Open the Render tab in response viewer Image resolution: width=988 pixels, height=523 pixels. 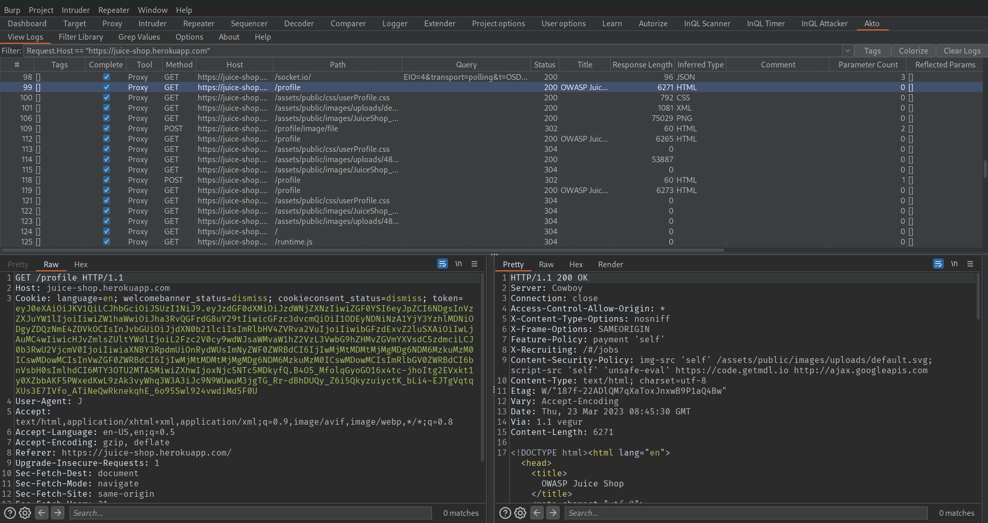click(x=610, y=265)
